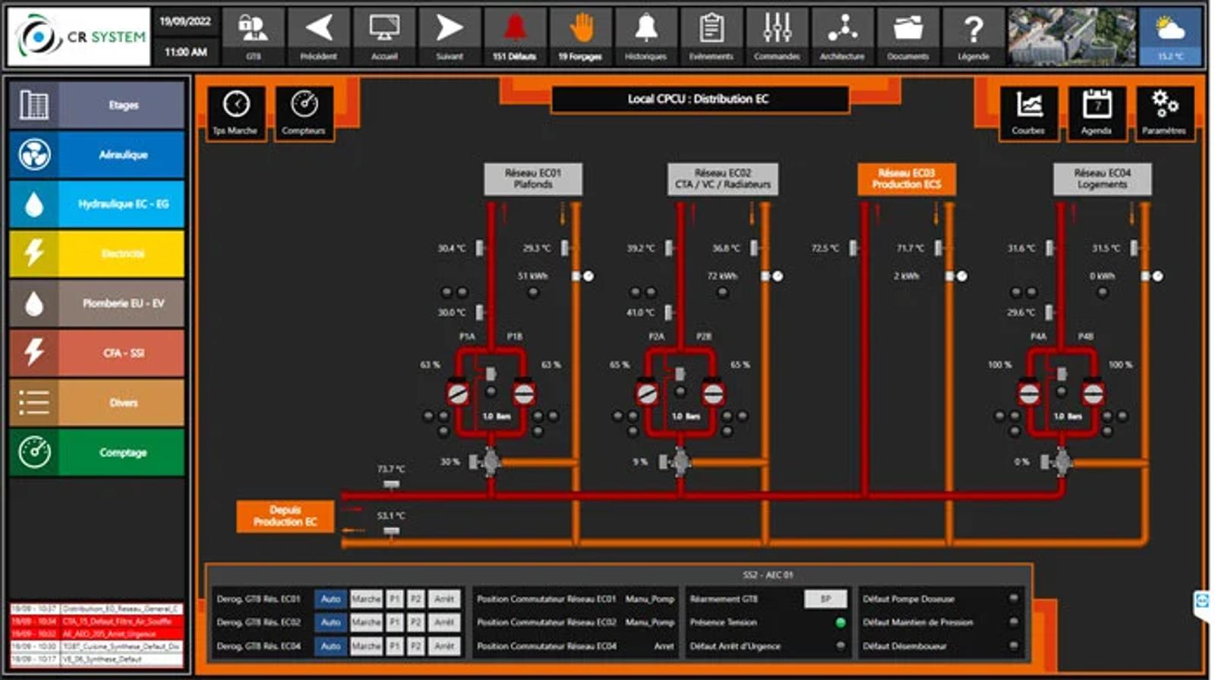Click pump P1A symbol
Image resolution: width=1215 pixels, height=680 pixels.
click(457, 392)
